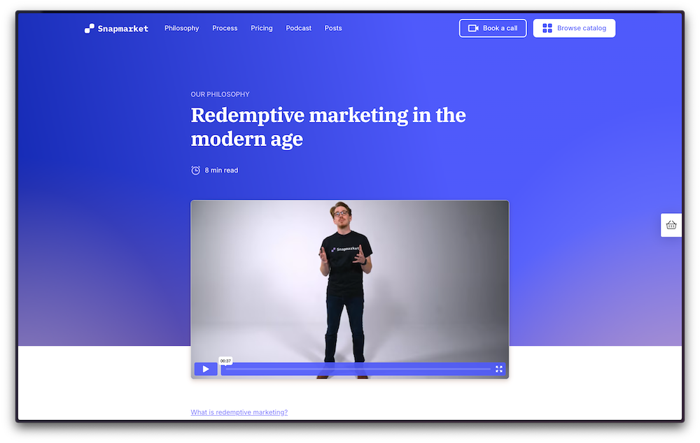Click the "Redemptive marketing in the modern age" heading
The width and height of the screenshot is (700, 443).
(328, 126)
